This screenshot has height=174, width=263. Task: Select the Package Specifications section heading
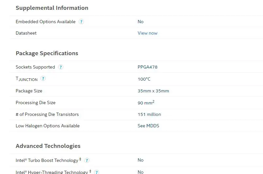click(x=47, y=53)
